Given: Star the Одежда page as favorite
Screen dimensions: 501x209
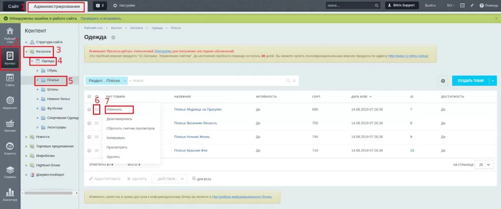Looking at the screenshot, I should click(x=114, y=38).
